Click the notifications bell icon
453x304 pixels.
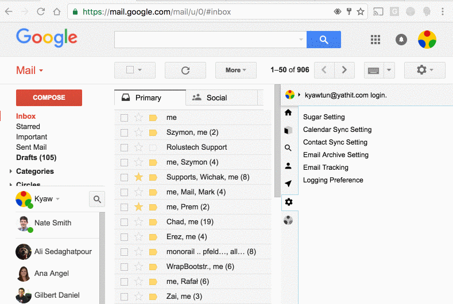[x=401, y=40]
